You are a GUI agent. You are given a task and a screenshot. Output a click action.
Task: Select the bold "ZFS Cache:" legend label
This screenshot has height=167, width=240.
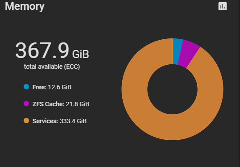(x=48, y=104)
